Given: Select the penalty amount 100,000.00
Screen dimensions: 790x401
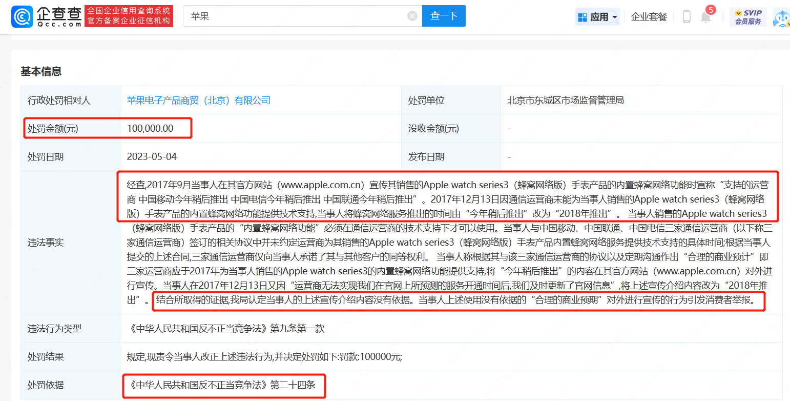Looking at the screenshot, I should 150,129.
